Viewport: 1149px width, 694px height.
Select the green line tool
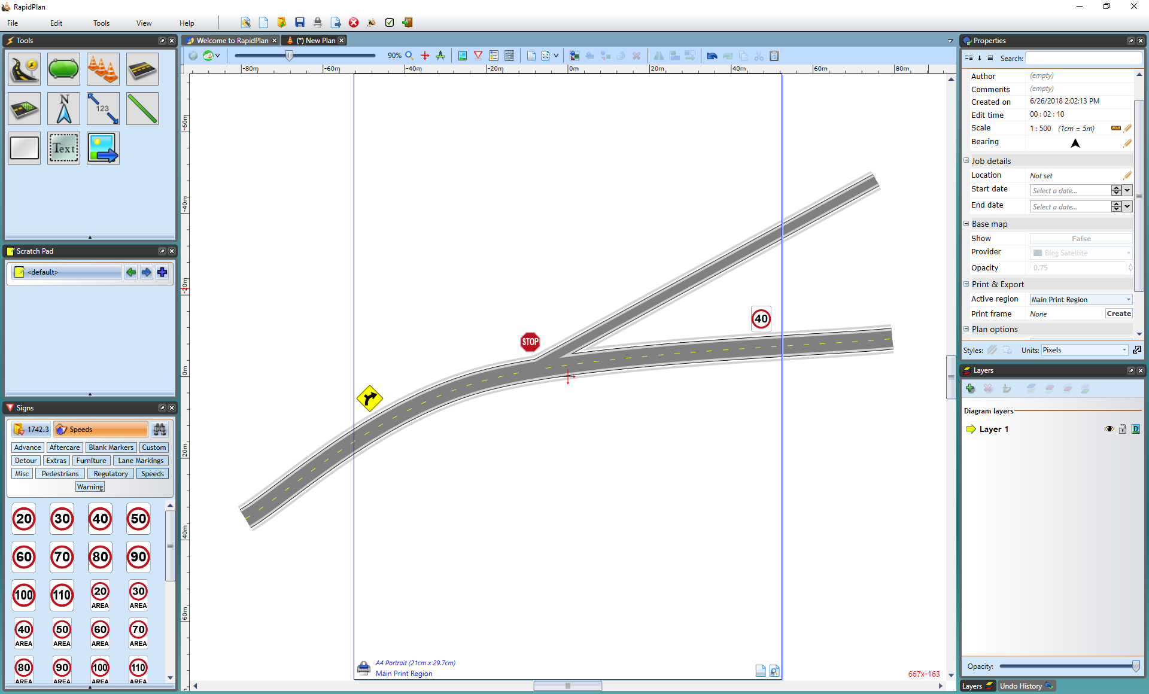coord(142,109)
